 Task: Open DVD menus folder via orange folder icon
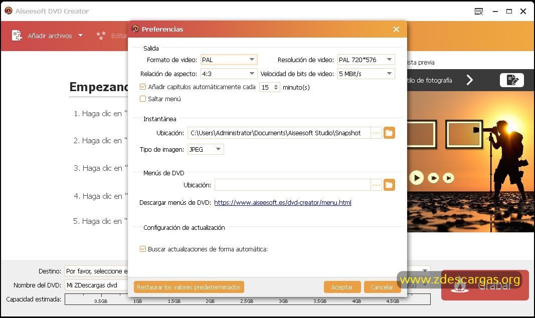389,185
